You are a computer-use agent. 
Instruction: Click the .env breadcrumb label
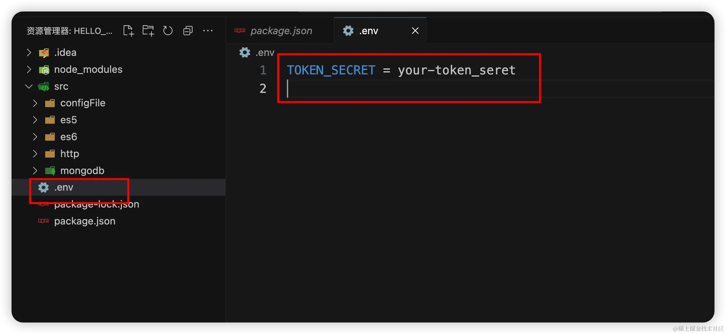(x=265, y=52)
